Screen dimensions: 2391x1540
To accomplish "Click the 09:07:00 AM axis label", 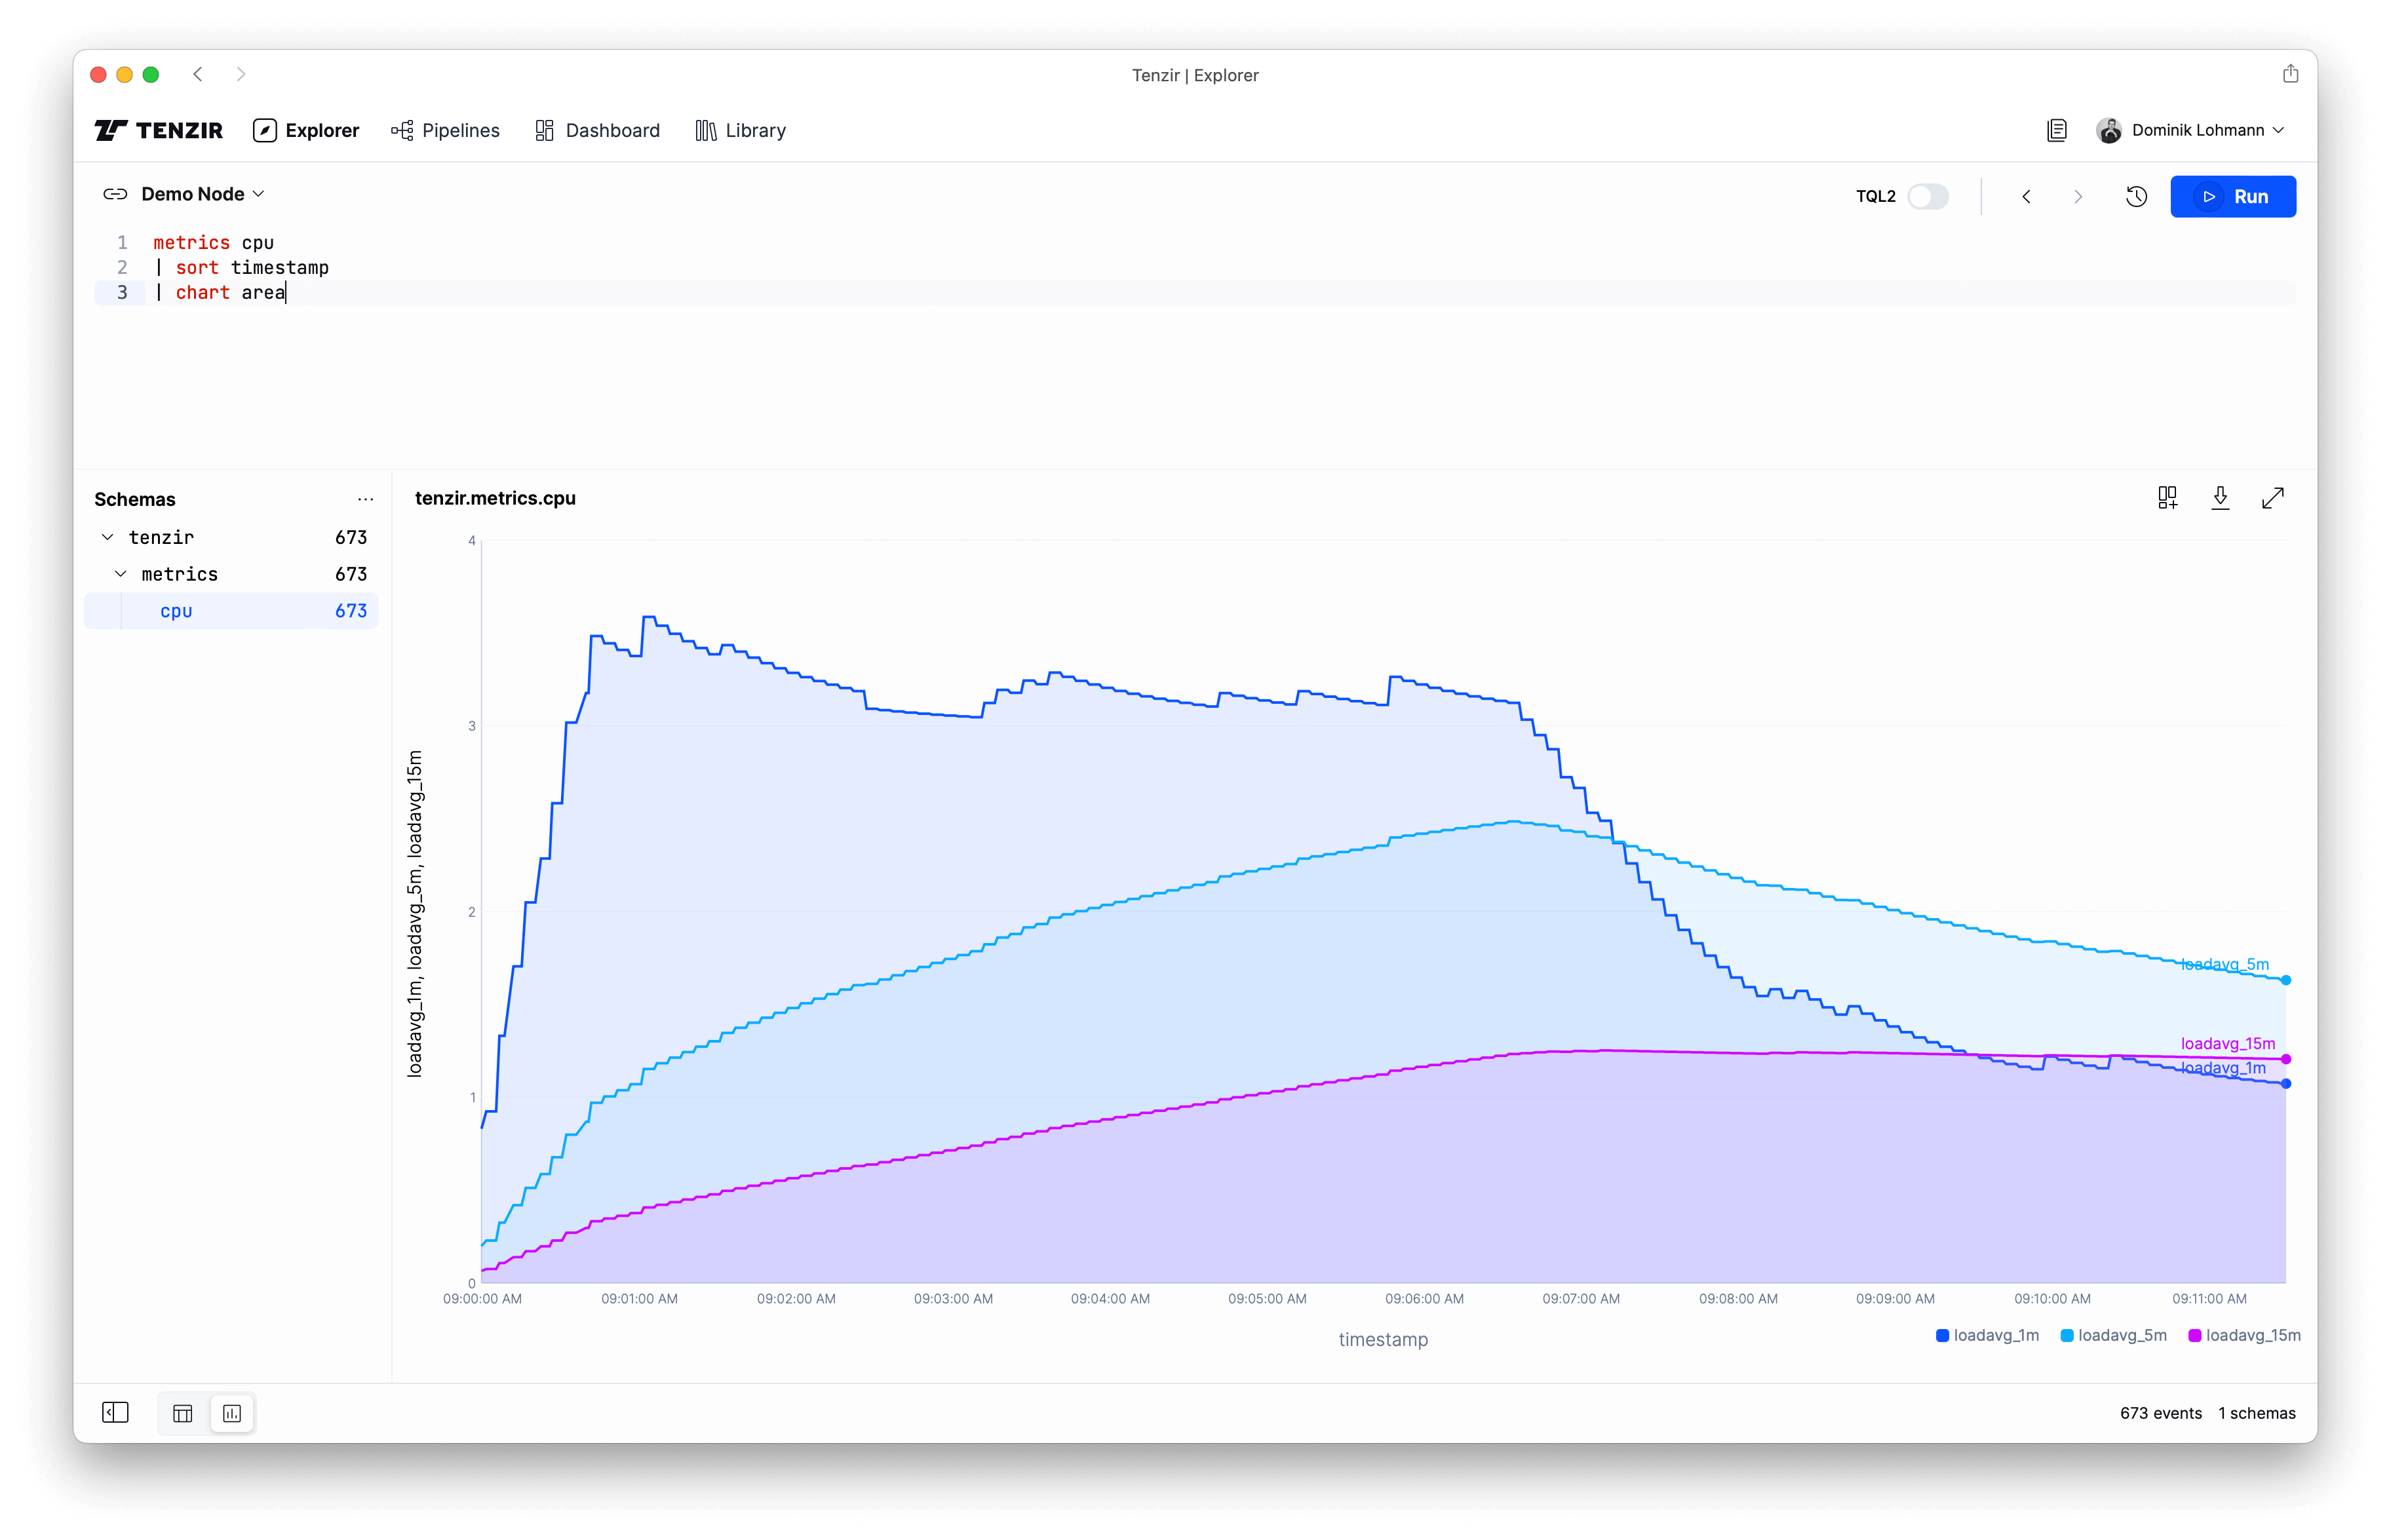I will 1580,1298.
